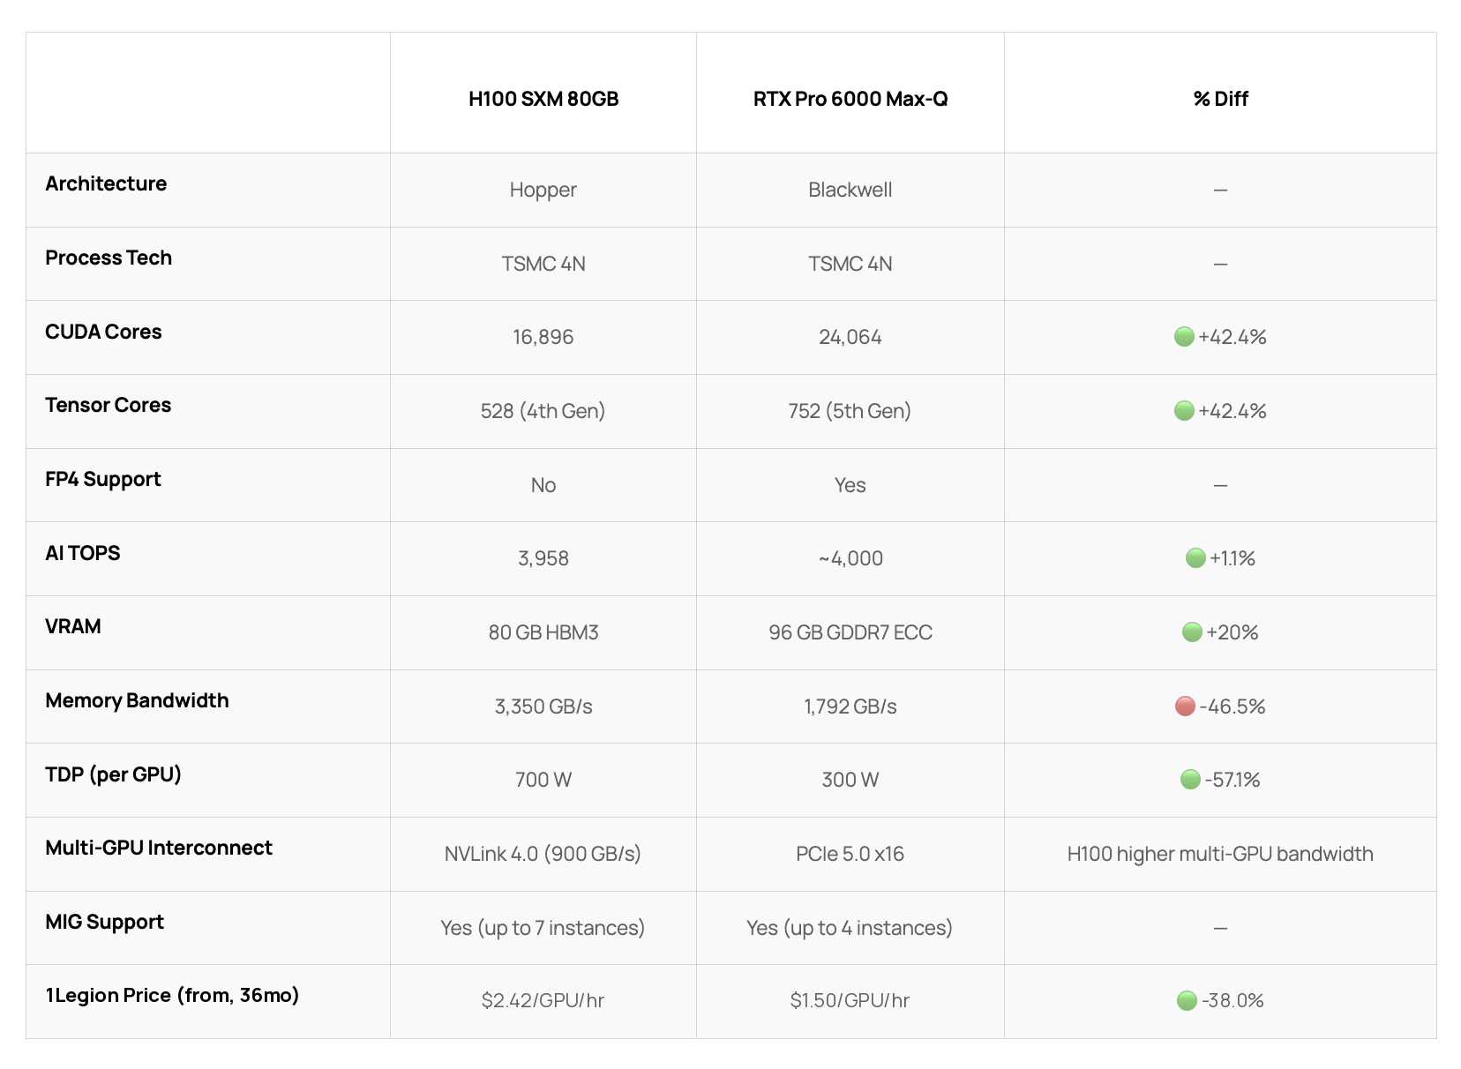This screenshot has width=1461, height=1069.
Task: Click the 700 W value
Action: [x=543, y=780]
